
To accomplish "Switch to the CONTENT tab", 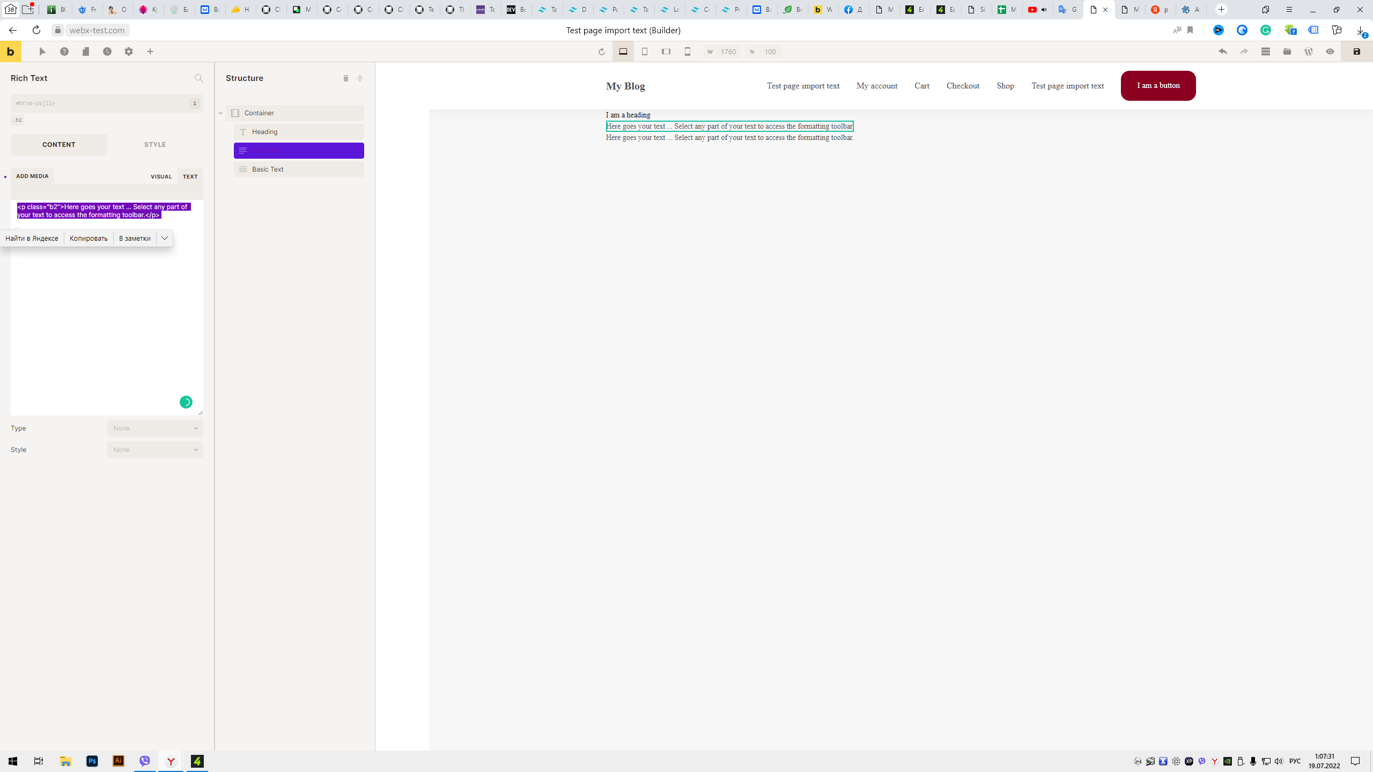I will pyautogui.click(x=59, y=145).
